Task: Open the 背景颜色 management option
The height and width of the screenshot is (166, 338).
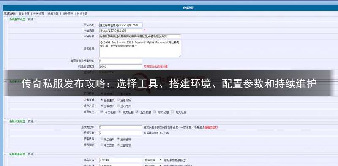Action: 68,13
